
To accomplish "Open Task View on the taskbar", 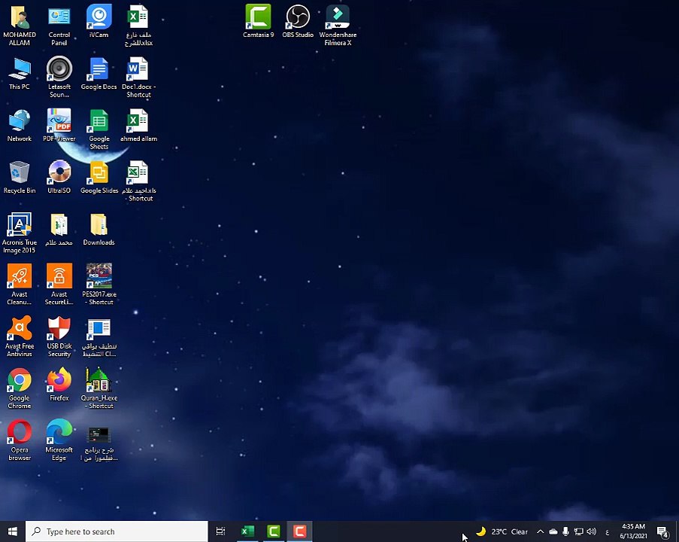I will pyautogui.click(x=220, y=531).
